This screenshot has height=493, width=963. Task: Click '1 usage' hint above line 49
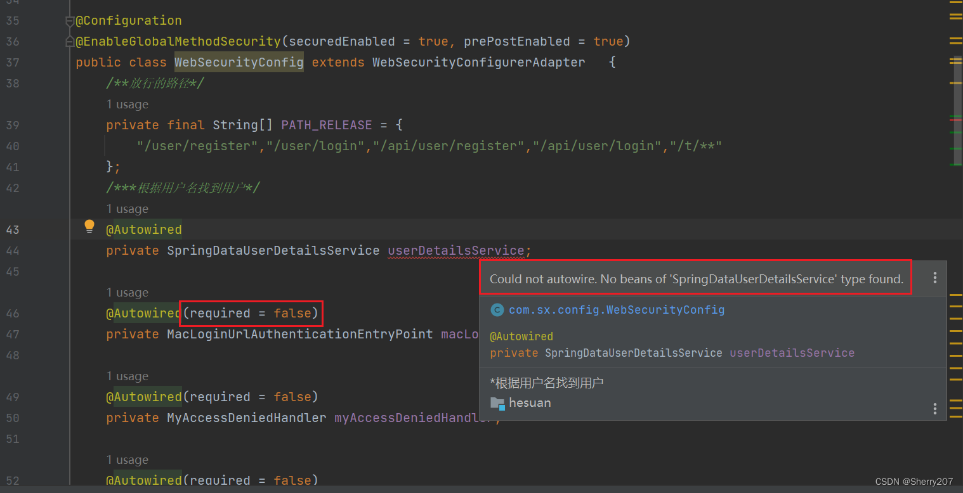(x=128, y=376)
